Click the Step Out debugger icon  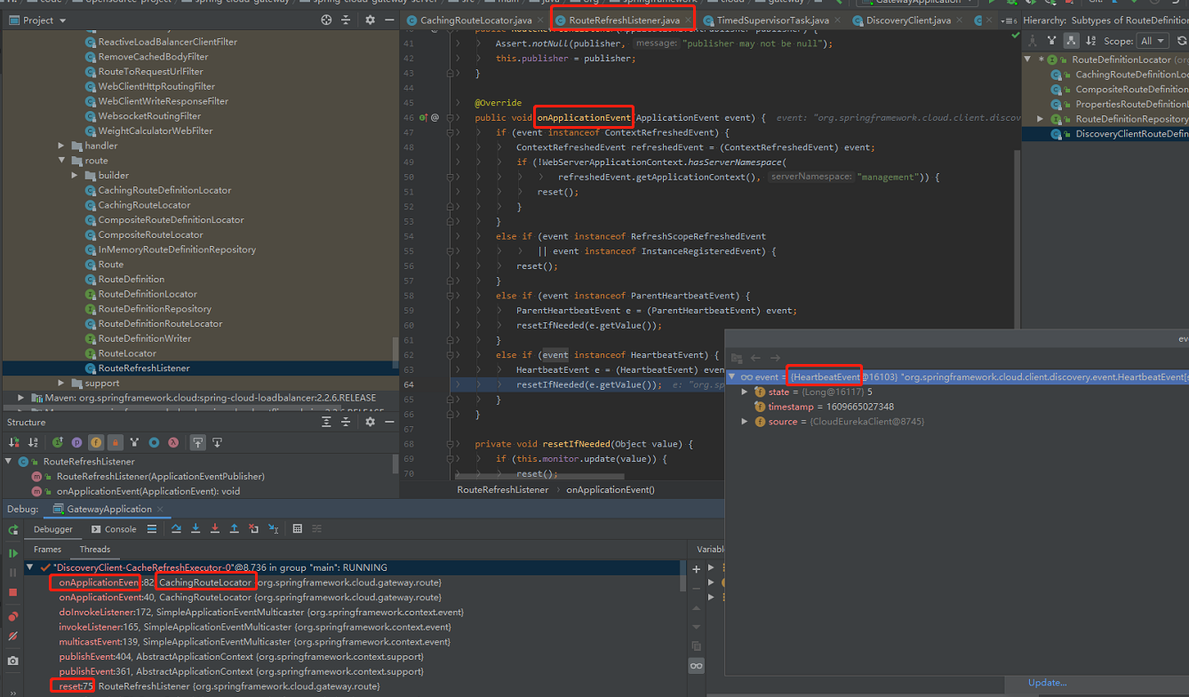point(234,529)
